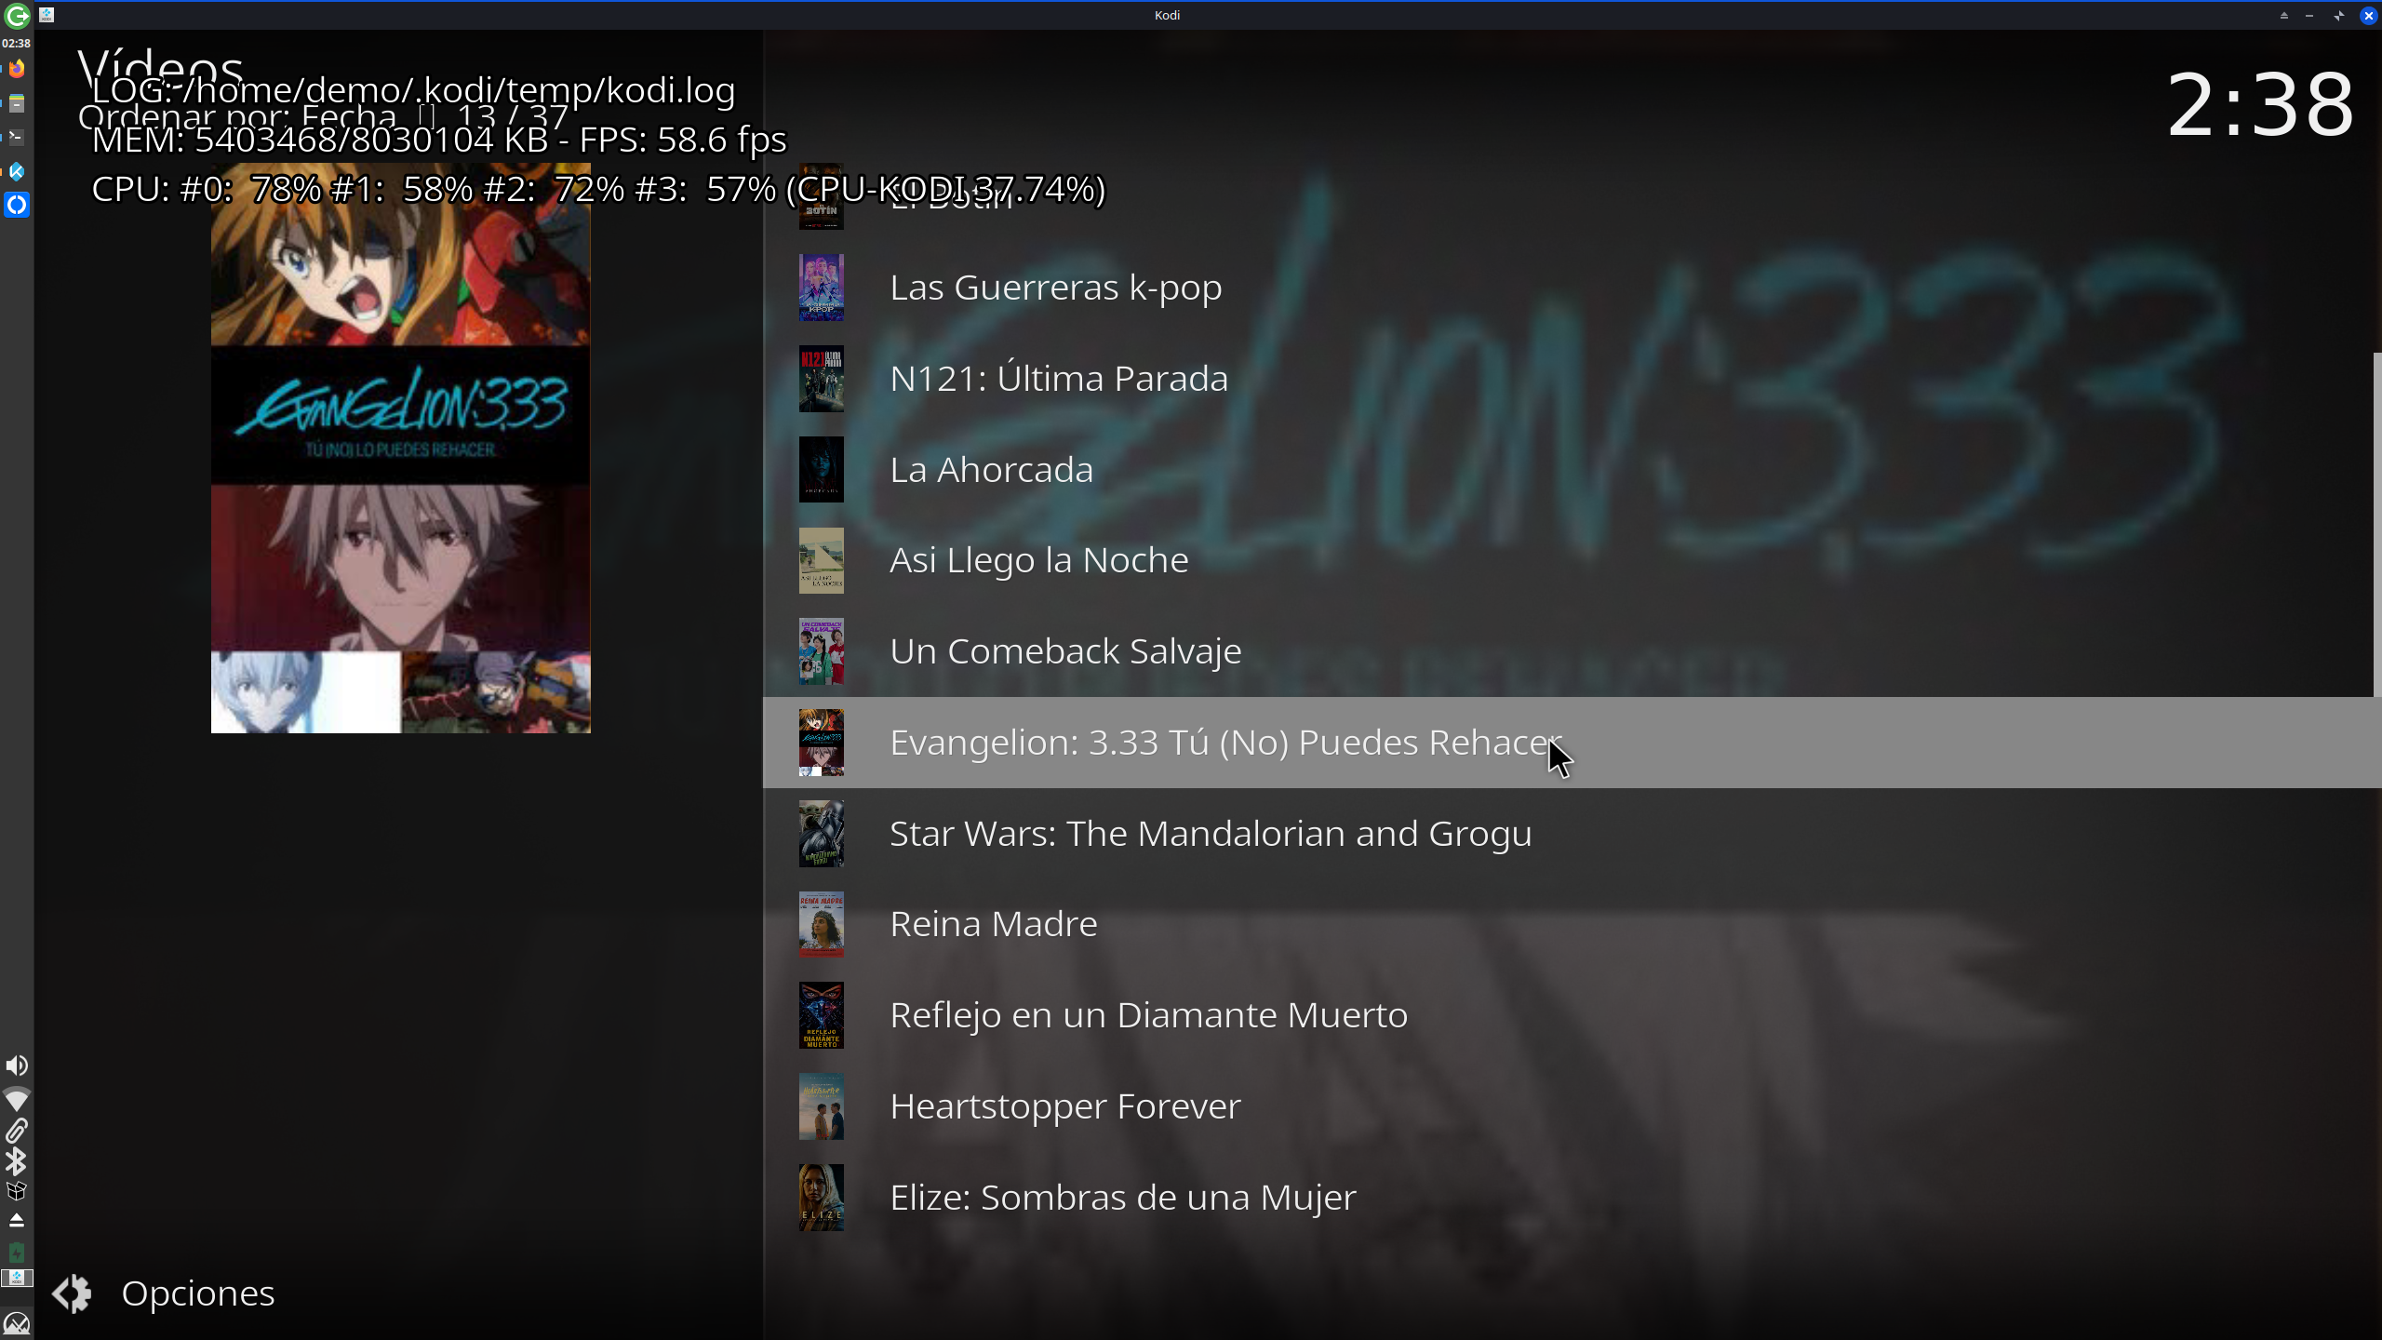This screenshot has width=2382, height=1340.
Task: Open the file manager from the side panel
Action: coord(17,103)
